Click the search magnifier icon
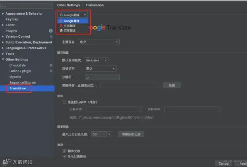The width and height of the screenshot is (247, 167). [x=3, y=6]
